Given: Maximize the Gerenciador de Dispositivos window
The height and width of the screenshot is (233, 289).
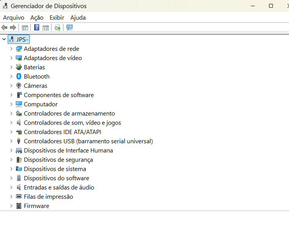Looking at the screenshot, I should coord(271,6).
